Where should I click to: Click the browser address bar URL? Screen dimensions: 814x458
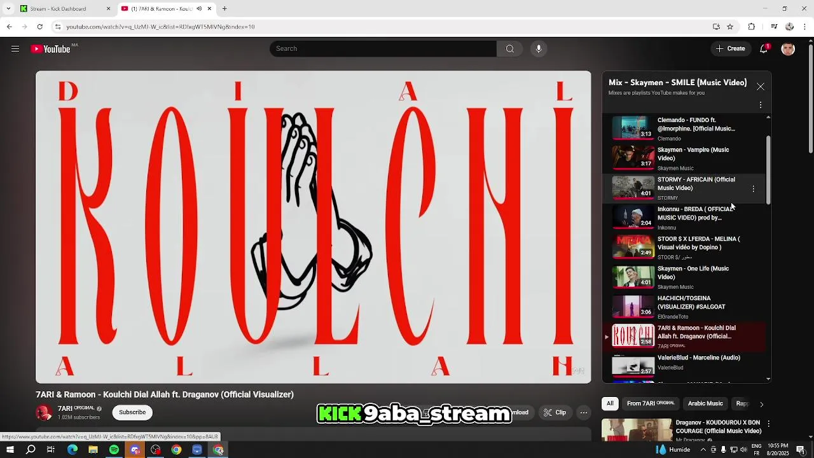tap(160, 27)
